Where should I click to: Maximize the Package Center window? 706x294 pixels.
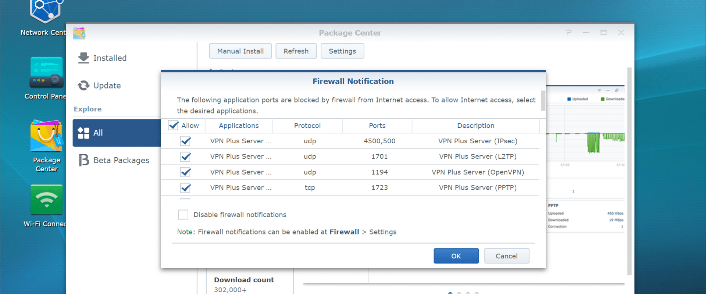pos(603,33)
